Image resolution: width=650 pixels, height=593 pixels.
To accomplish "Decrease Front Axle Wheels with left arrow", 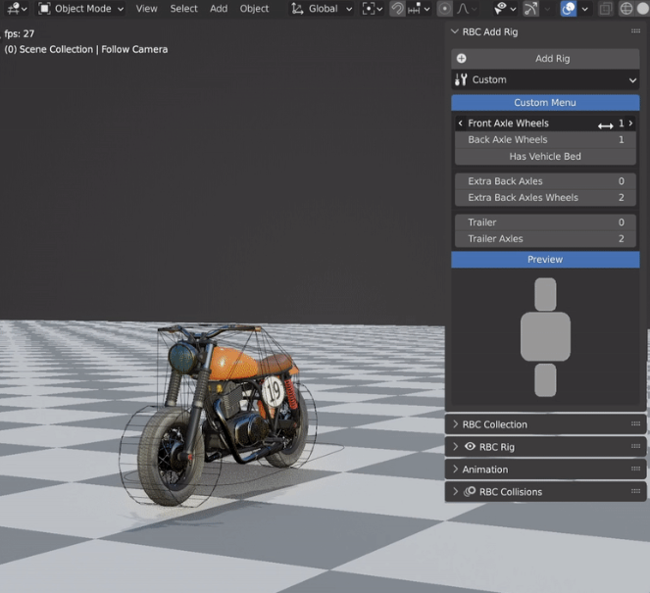I will (460, 124).
